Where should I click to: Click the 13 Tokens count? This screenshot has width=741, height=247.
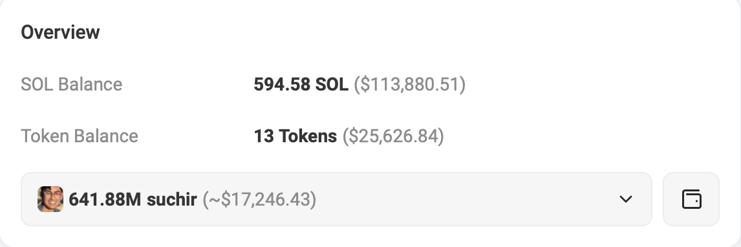click(x=295, y=136)
